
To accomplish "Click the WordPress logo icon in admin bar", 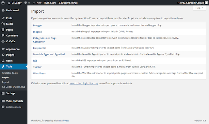I will pos(3,3).
